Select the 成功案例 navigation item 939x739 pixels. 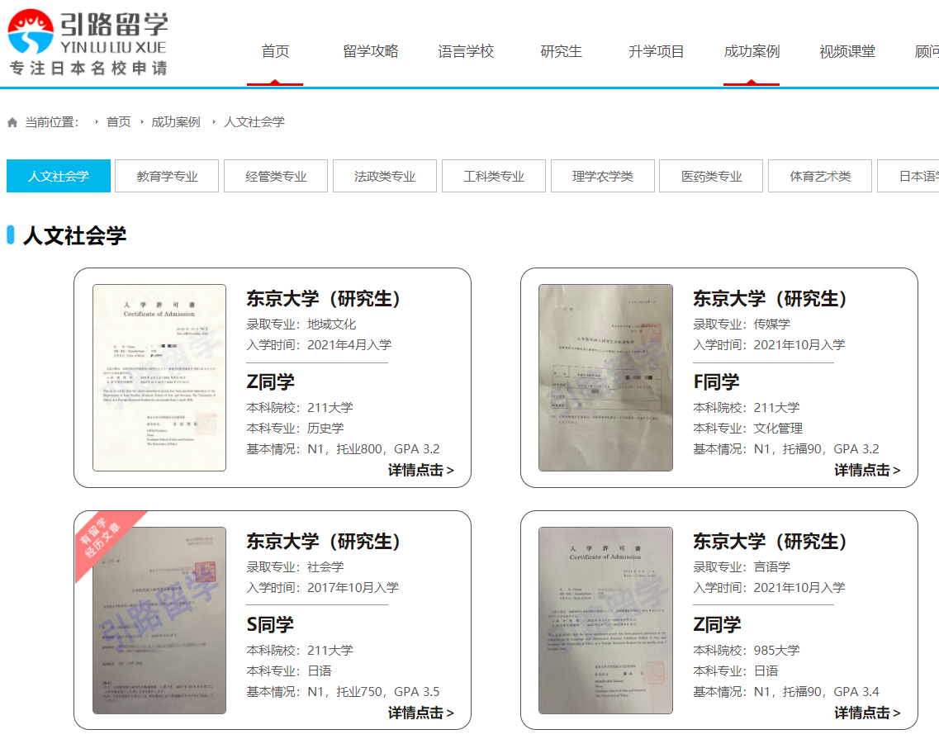752,51
